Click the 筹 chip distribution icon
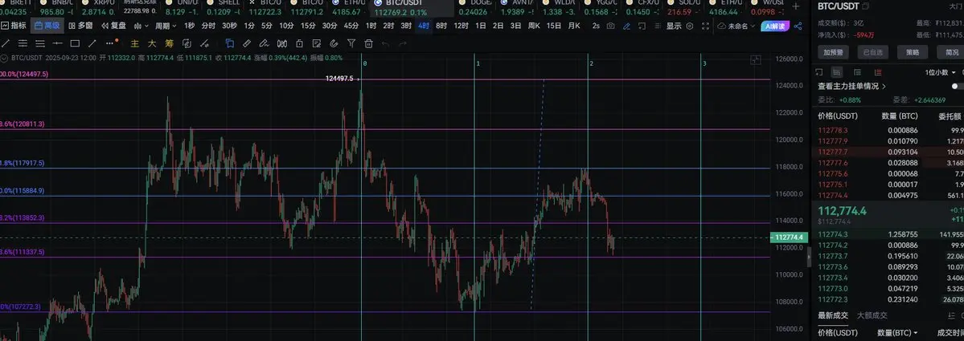 pos(169,43)
